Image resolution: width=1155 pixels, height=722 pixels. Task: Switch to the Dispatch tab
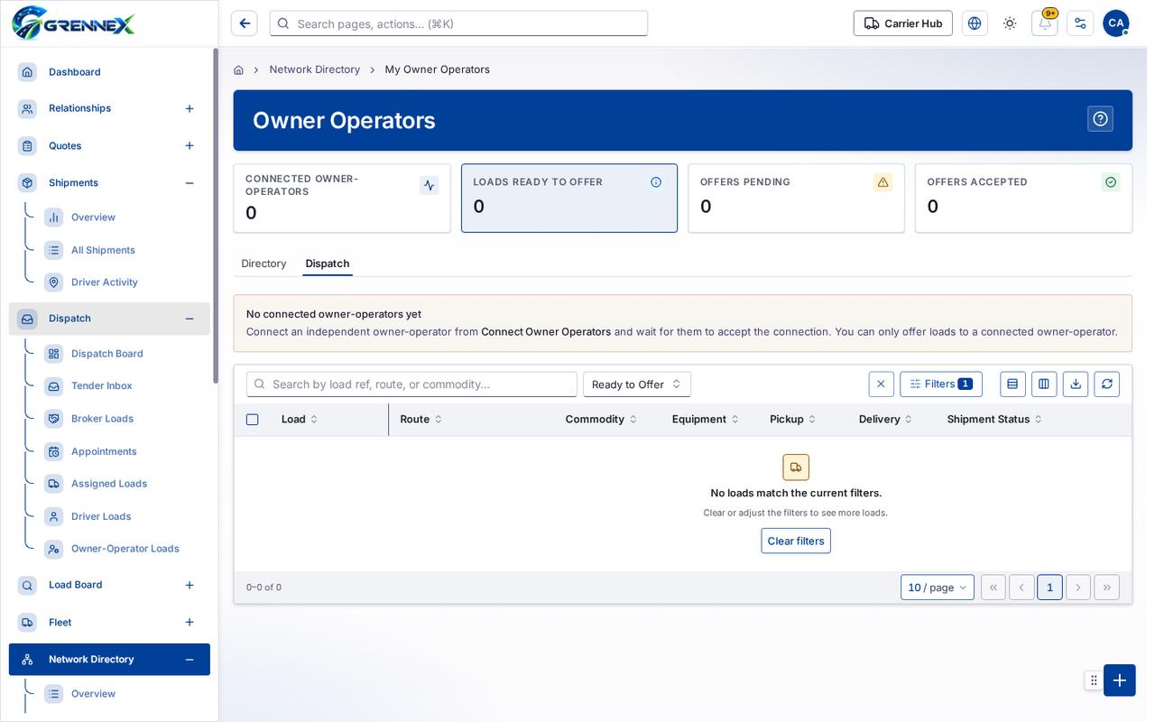coord(328,264)
